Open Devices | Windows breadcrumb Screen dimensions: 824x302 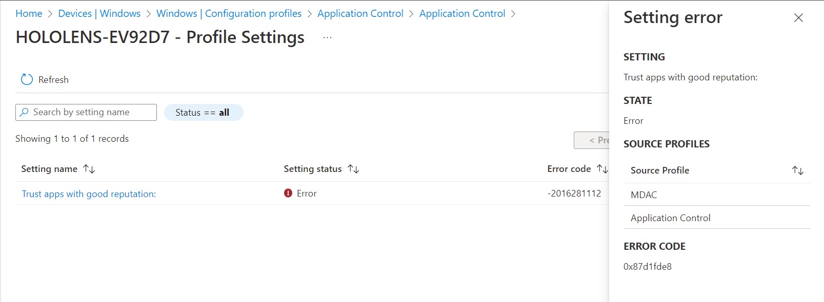click(x=99, y=13)
